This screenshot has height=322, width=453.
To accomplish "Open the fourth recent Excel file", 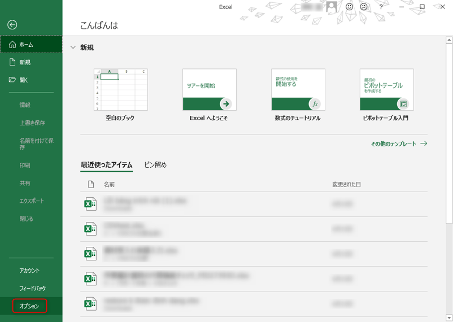I will [x=254, y=279].
